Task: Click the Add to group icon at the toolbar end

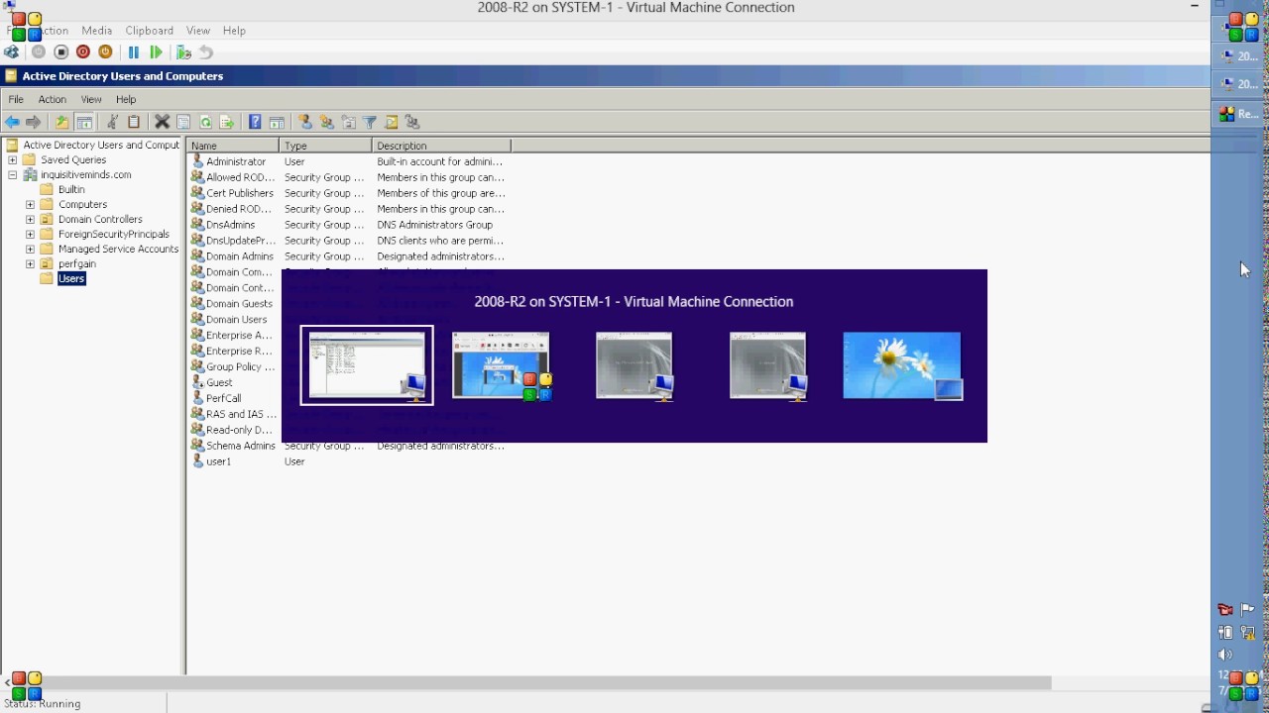Action: tap(413, 123)
